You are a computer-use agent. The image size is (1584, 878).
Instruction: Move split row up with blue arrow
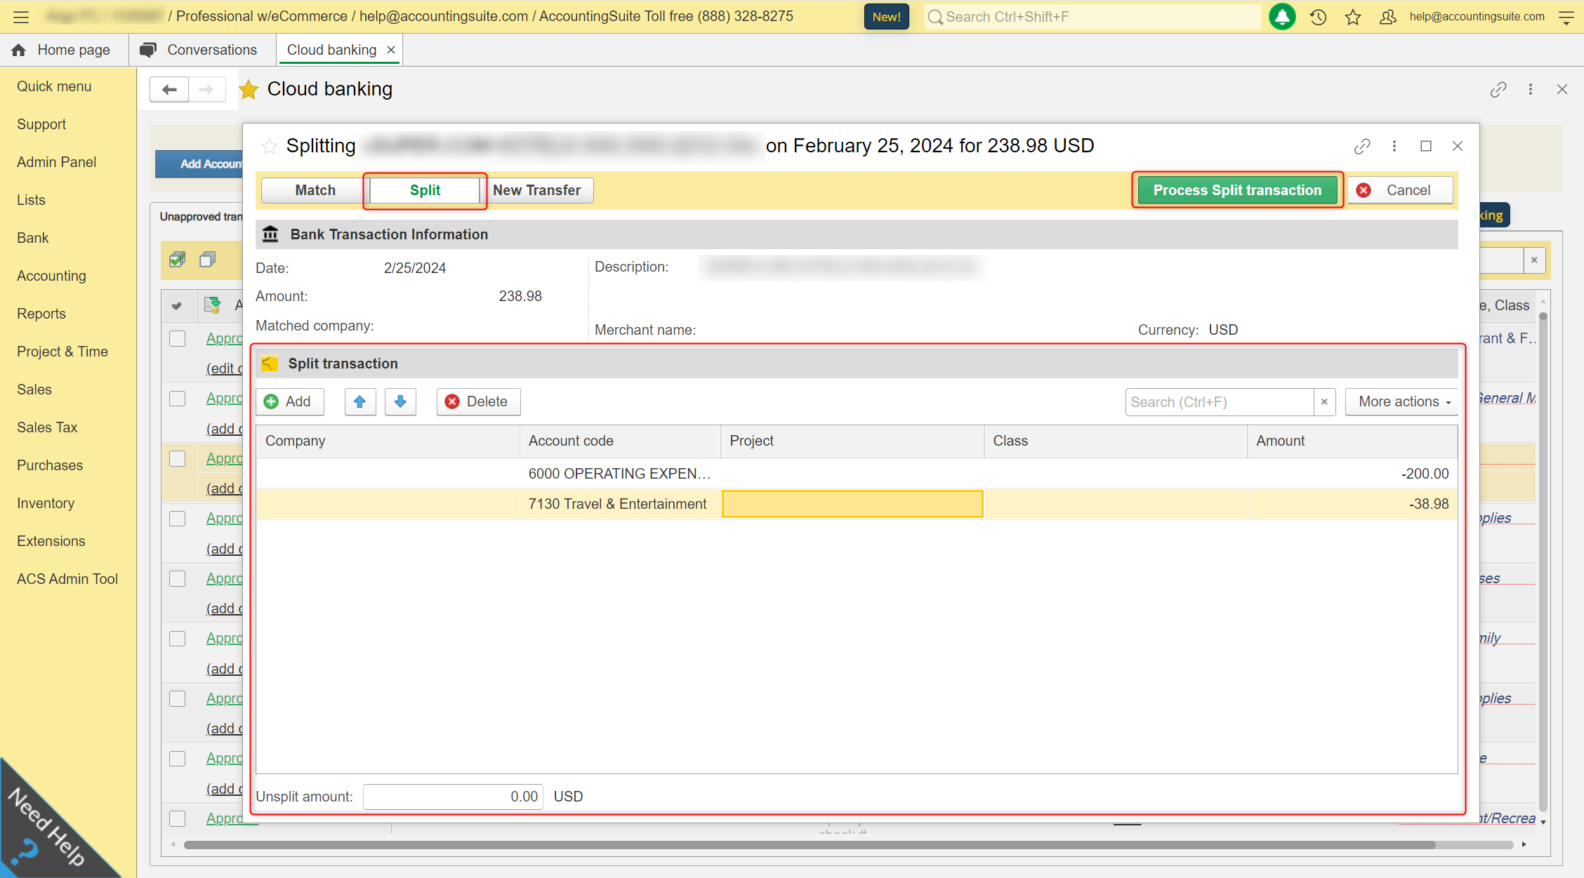[x=359, y=401]
